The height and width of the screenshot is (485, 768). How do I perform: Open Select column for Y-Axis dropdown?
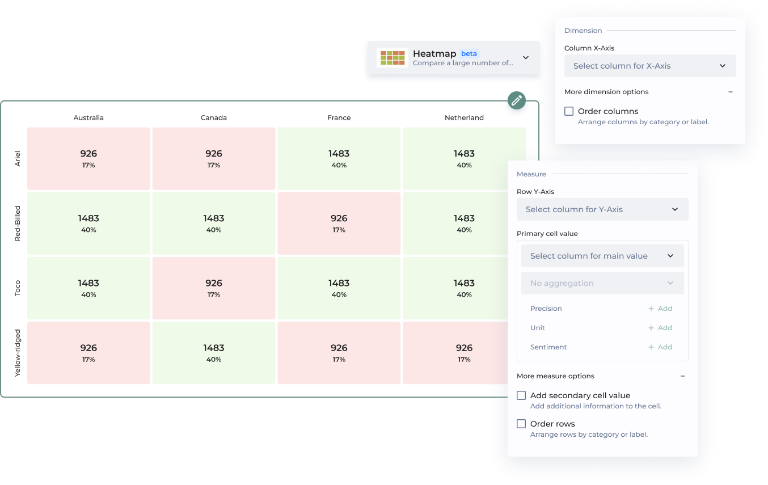click(x=602, y=209)
